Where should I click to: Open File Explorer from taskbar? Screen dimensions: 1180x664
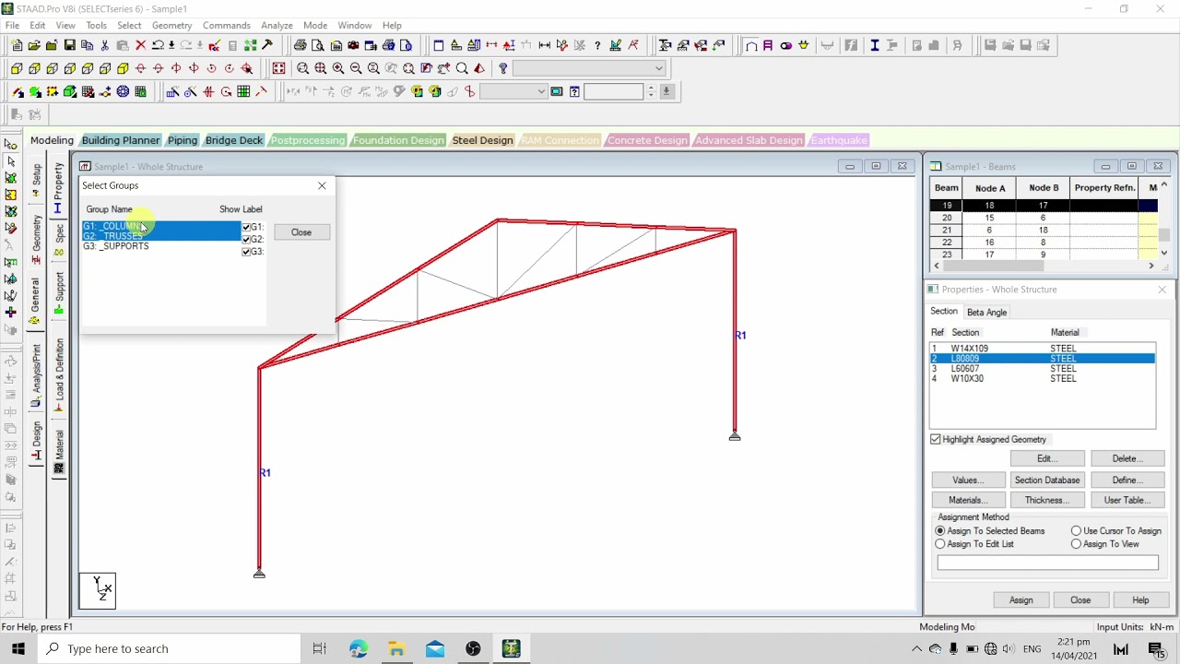click(396, 648)
